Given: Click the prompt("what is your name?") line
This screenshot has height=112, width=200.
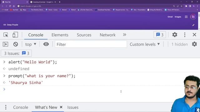Looking at the screenshot, I should (42, 76).
